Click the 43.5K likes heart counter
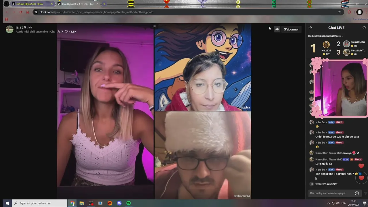The width and height of the screenshot is (368, 207). 70,32
